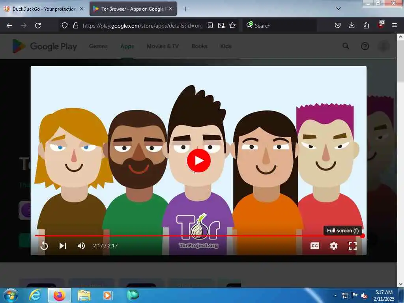Open the Google Play help icon
The height and width of the screenshot is (303, 404).
pos(365,46)
